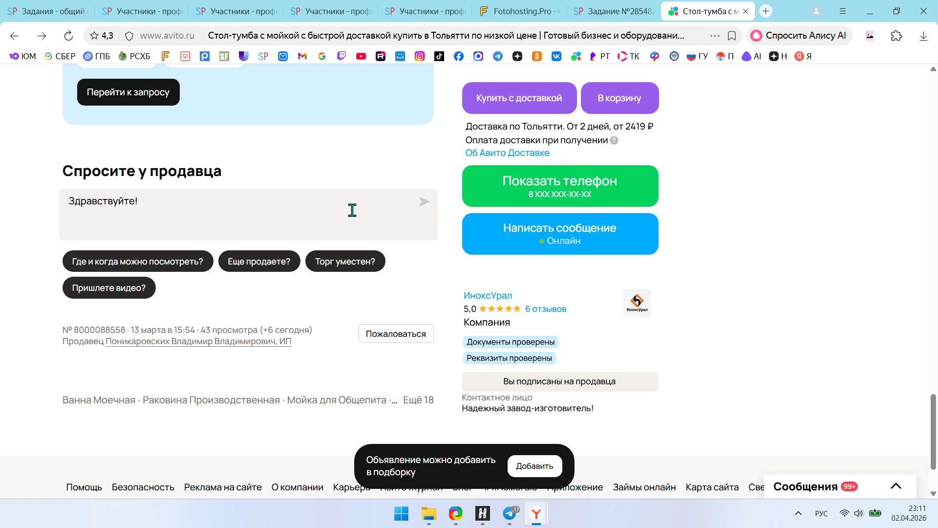Open the YouTube bookmark icon
938x528 pixels.
[x=361, y=56]
